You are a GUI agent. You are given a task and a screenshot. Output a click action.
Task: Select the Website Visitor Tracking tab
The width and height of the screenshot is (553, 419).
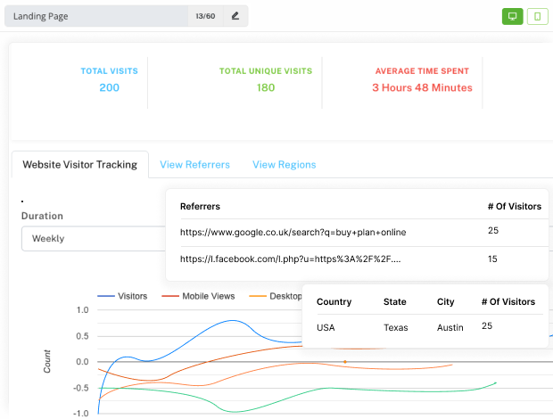[x=80, y=165]
